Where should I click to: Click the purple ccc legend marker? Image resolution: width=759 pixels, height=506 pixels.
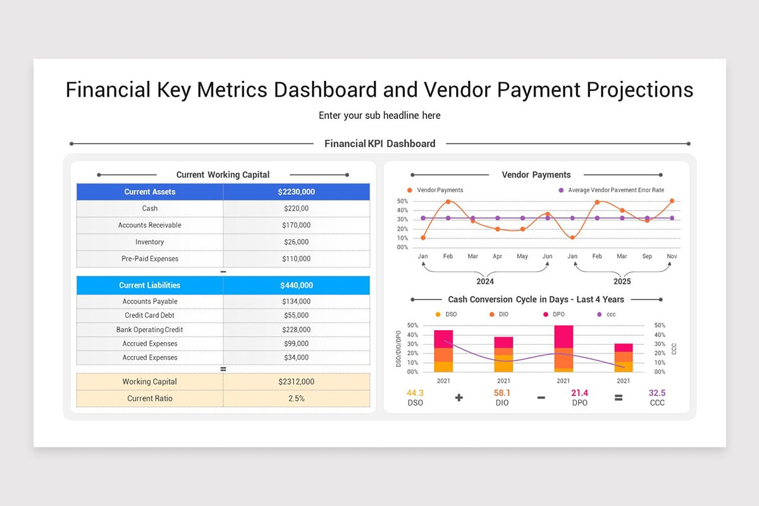[599, 313]
